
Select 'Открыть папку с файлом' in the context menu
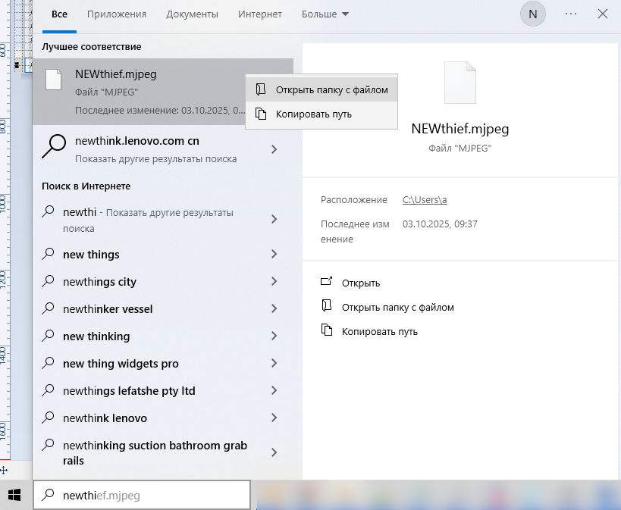331,89
